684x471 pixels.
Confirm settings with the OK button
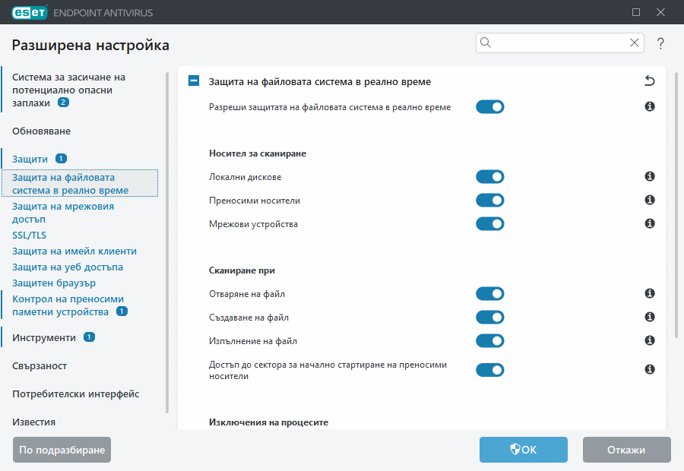tap(523, 450)
